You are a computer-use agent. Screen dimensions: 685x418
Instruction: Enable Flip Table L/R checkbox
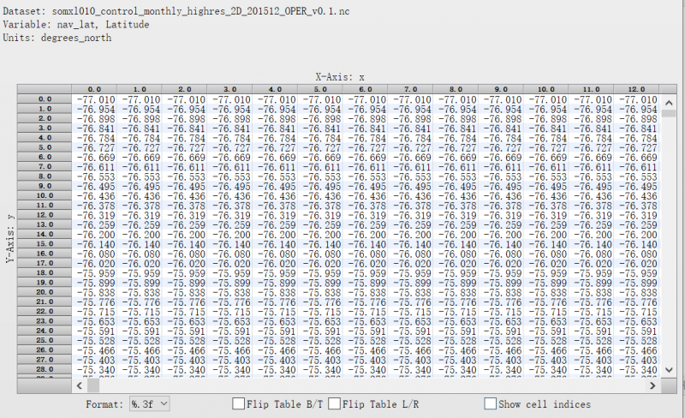(x=347, y=403)
